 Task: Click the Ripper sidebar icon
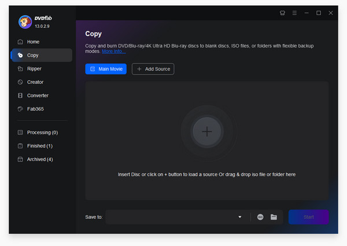[x=20, y=69]
